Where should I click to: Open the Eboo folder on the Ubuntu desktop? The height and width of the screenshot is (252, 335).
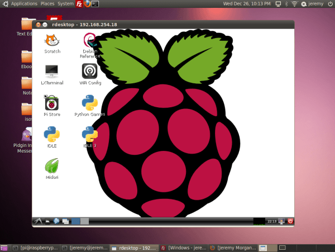coord(26,60)
